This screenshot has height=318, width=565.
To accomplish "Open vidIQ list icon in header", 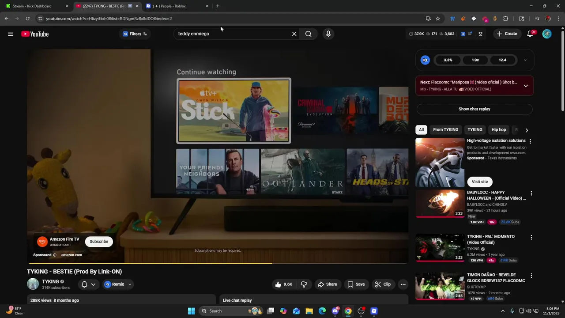I will point(470,34).
